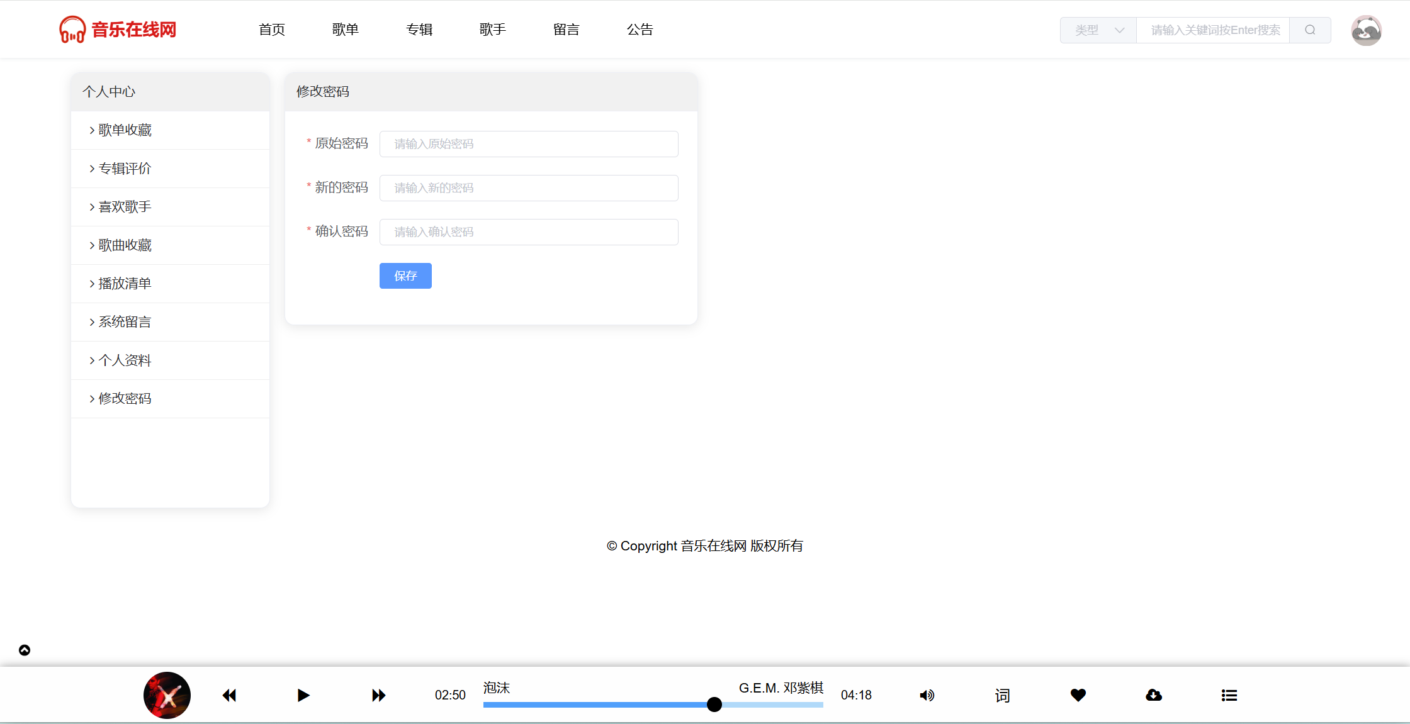Screen dimensions: 1410x724
Task: Play the current song
Action: pos(303,695)
